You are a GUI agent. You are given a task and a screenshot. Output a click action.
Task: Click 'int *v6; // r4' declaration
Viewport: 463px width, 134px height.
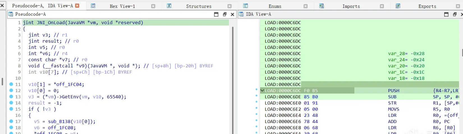[x=48, y=53]
